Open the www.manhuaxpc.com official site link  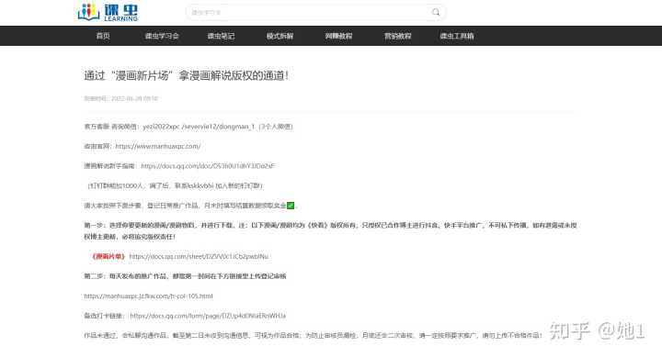pos(158,146)
